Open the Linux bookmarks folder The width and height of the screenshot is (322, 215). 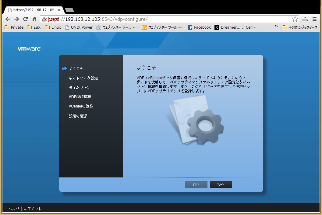click(x=53, y=27)
